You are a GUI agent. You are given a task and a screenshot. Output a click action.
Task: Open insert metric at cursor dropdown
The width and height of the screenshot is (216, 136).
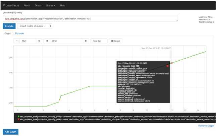tap(35, 26)
